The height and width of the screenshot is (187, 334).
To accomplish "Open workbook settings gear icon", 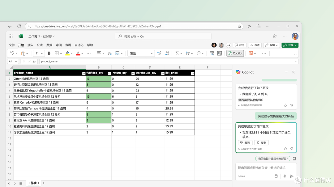I will point(275,36).
